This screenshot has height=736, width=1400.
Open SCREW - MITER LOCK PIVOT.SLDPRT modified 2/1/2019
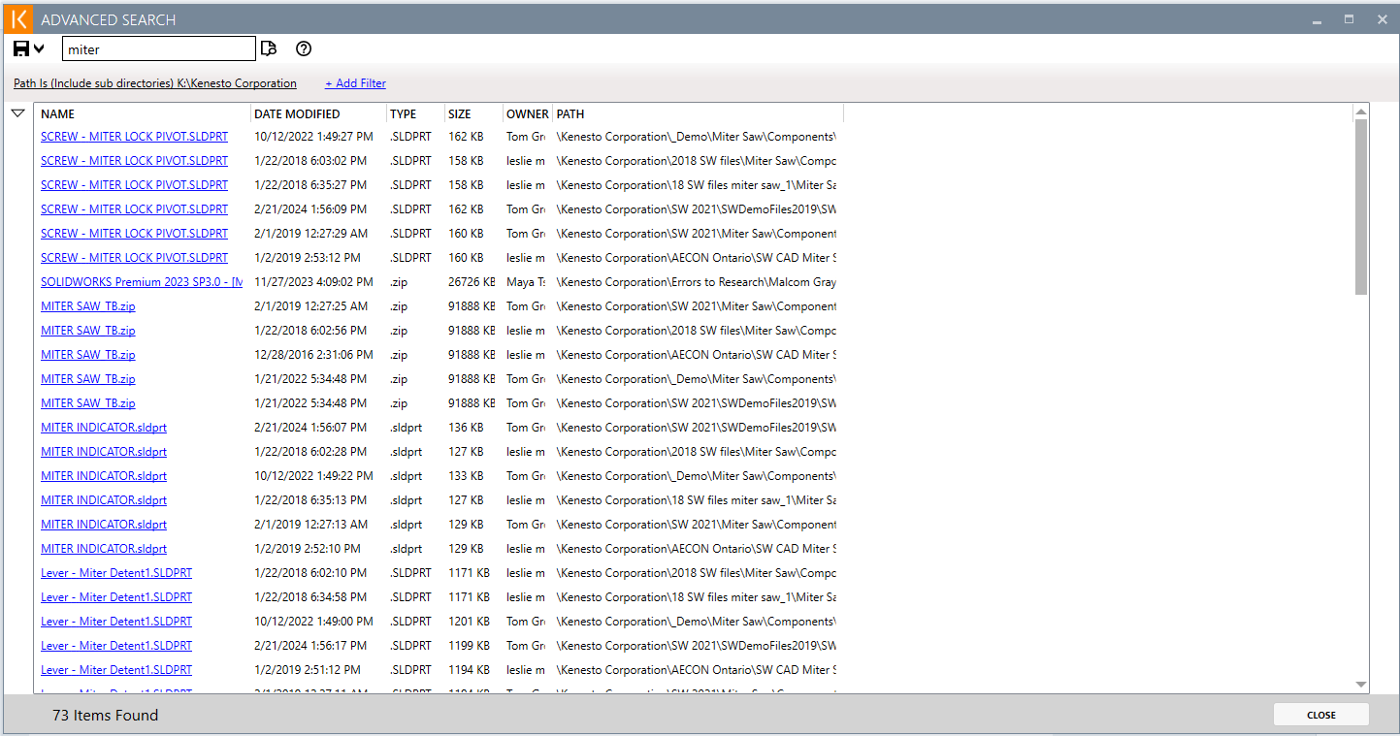(134, 234)
